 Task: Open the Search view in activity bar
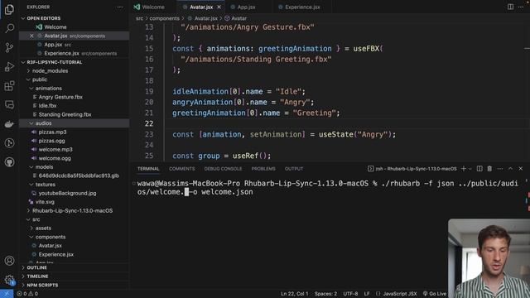[9, 28]
